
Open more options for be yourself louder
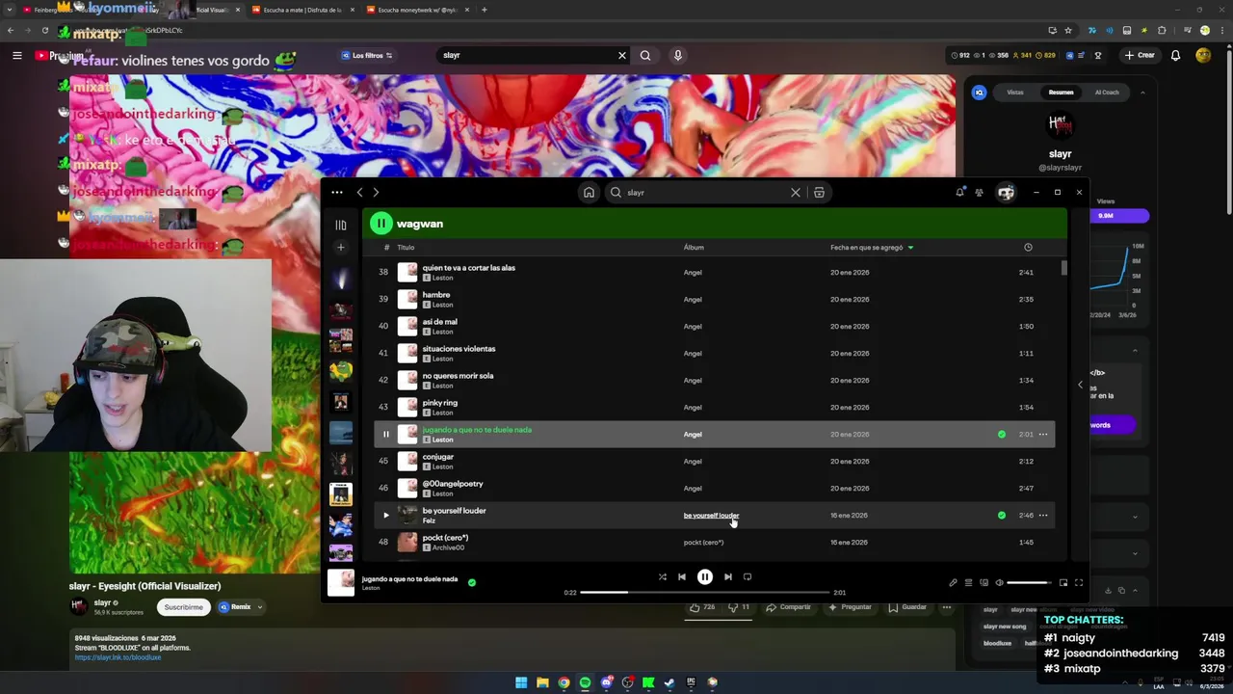click(x=1043, y=516)
